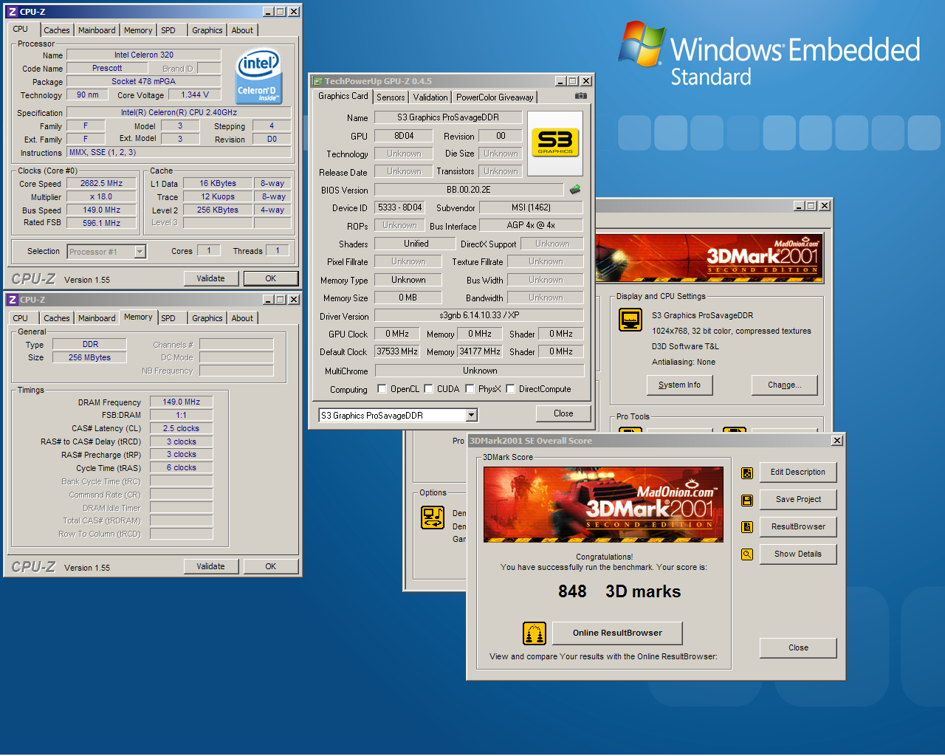945x756 pixels.
Task: Click the GPU-Z screenshot camera icon
Action: coord(581,96)
